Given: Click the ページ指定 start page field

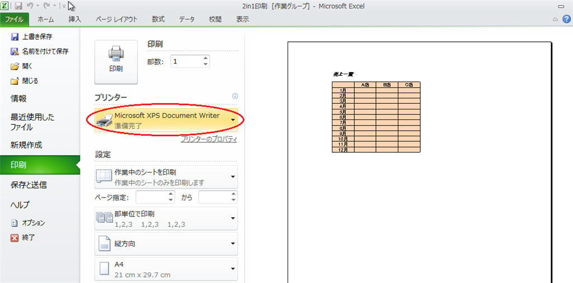Looking at the screenshot, I should [152, 197].
